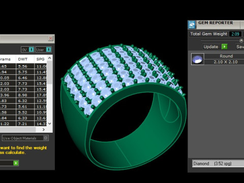244x183 pixels.
Task: Open the Use Object Materials dropdown
Action: (25, 138)
